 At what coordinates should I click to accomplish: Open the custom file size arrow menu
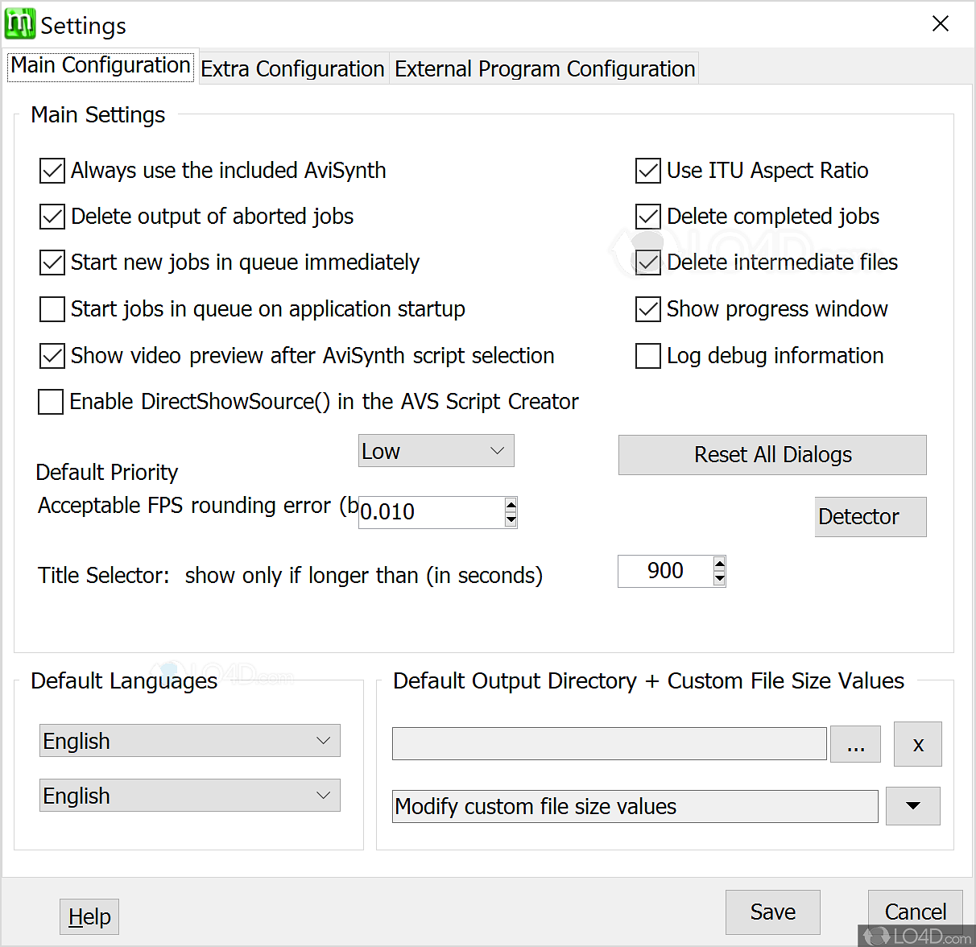pyautogui.click(x=912, y=806)
